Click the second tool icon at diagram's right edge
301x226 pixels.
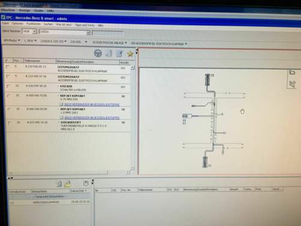click(x=293, y=84)
